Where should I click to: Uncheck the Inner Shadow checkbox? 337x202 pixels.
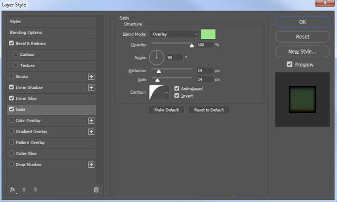tap(12, 87)
